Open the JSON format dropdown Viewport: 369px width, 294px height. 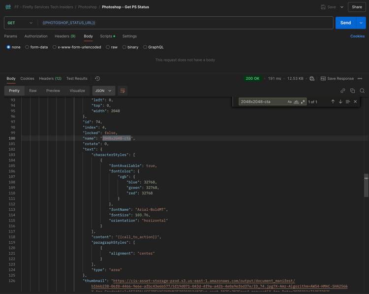103,91
